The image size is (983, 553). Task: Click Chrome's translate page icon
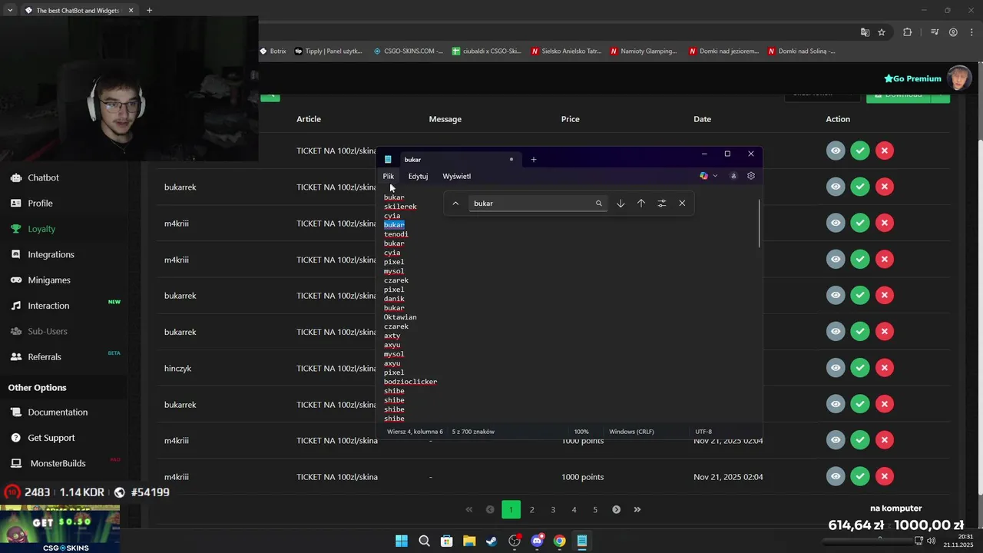[x=865, y=32]
